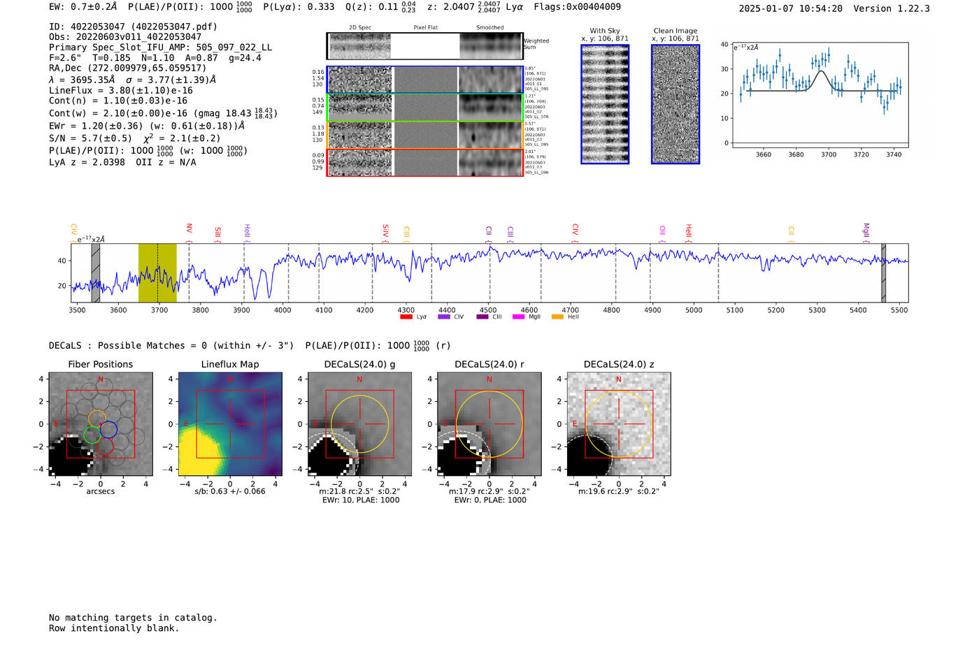Click the m:19.6 rc:2.9" caption
The image size is (979, 666).
click(619, 491)
